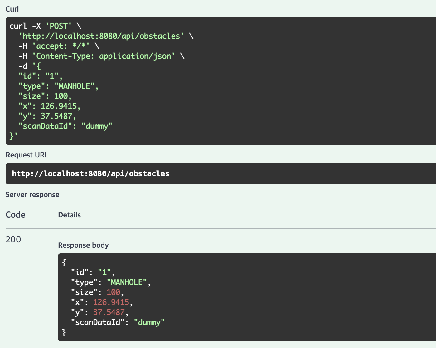Image resolution: width=436 pixels, height=348 pixels.
Task: Click the 200 response code
Action: pyautogui.click(x=13, y=240)
